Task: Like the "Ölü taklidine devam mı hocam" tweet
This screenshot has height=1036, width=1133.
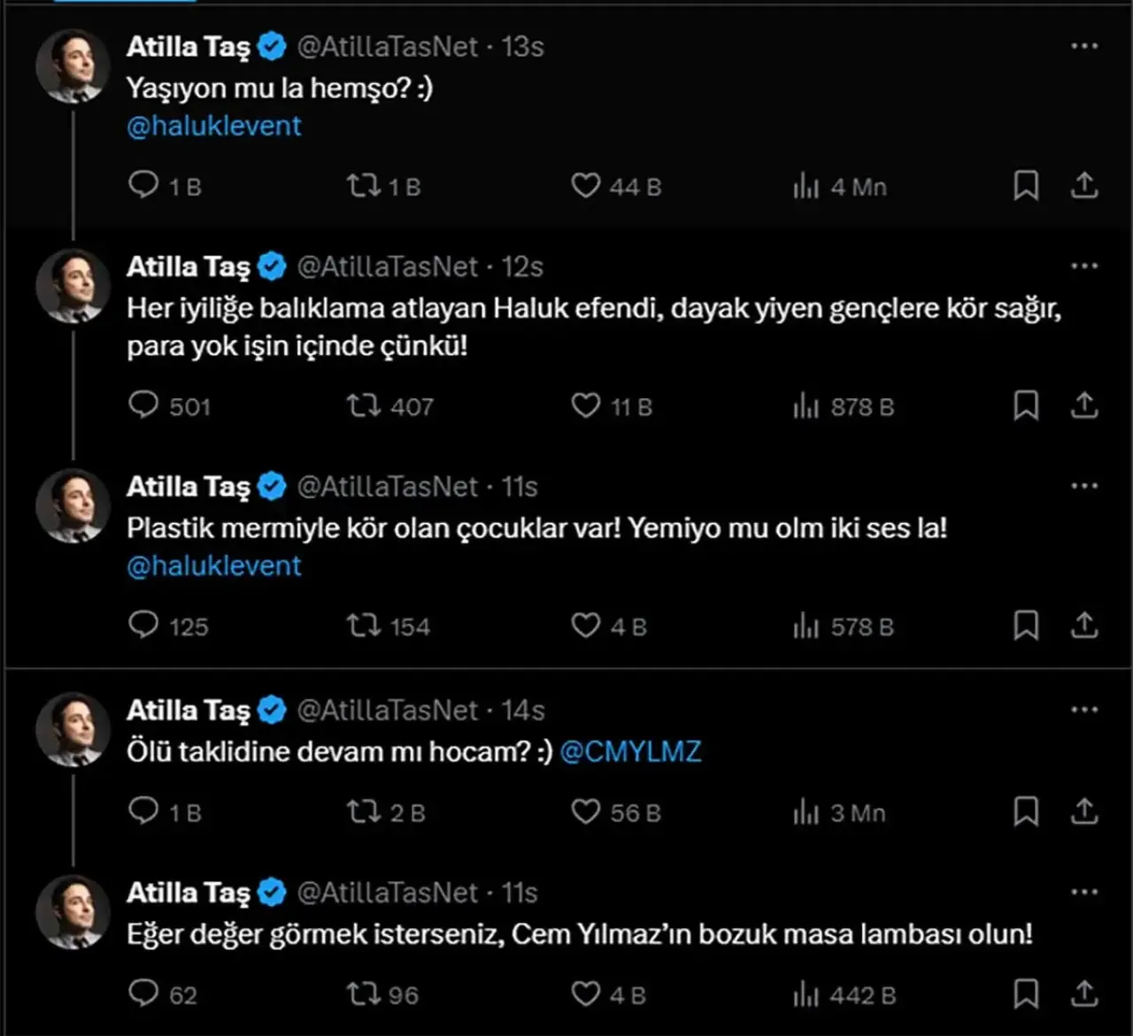Action: pos(585,811)
